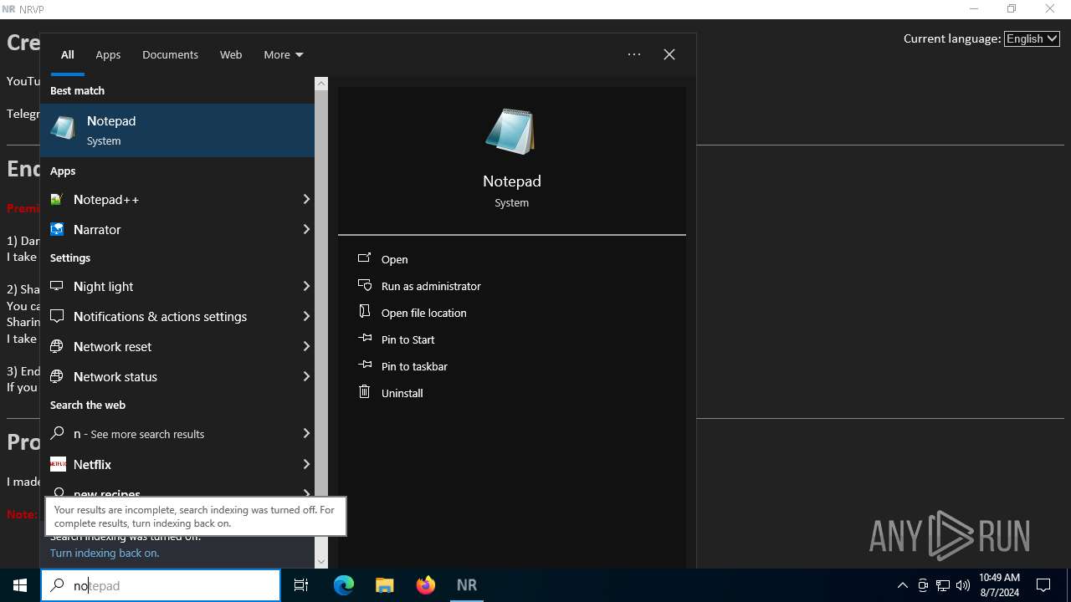Switch to the NR app on the taskbar
1071x602 pixels.
(x=466, y=585)
